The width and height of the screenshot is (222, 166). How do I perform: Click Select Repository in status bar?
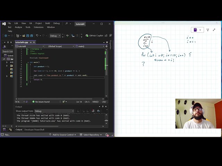click(91, 135)
